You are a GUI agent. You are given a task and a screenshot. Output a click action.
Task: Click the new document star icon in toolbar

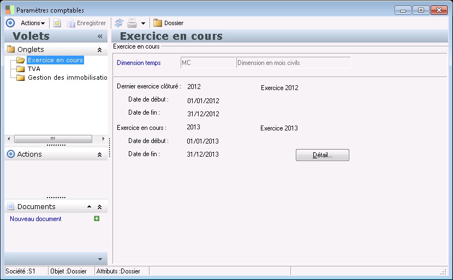click(x=57, y=23)
